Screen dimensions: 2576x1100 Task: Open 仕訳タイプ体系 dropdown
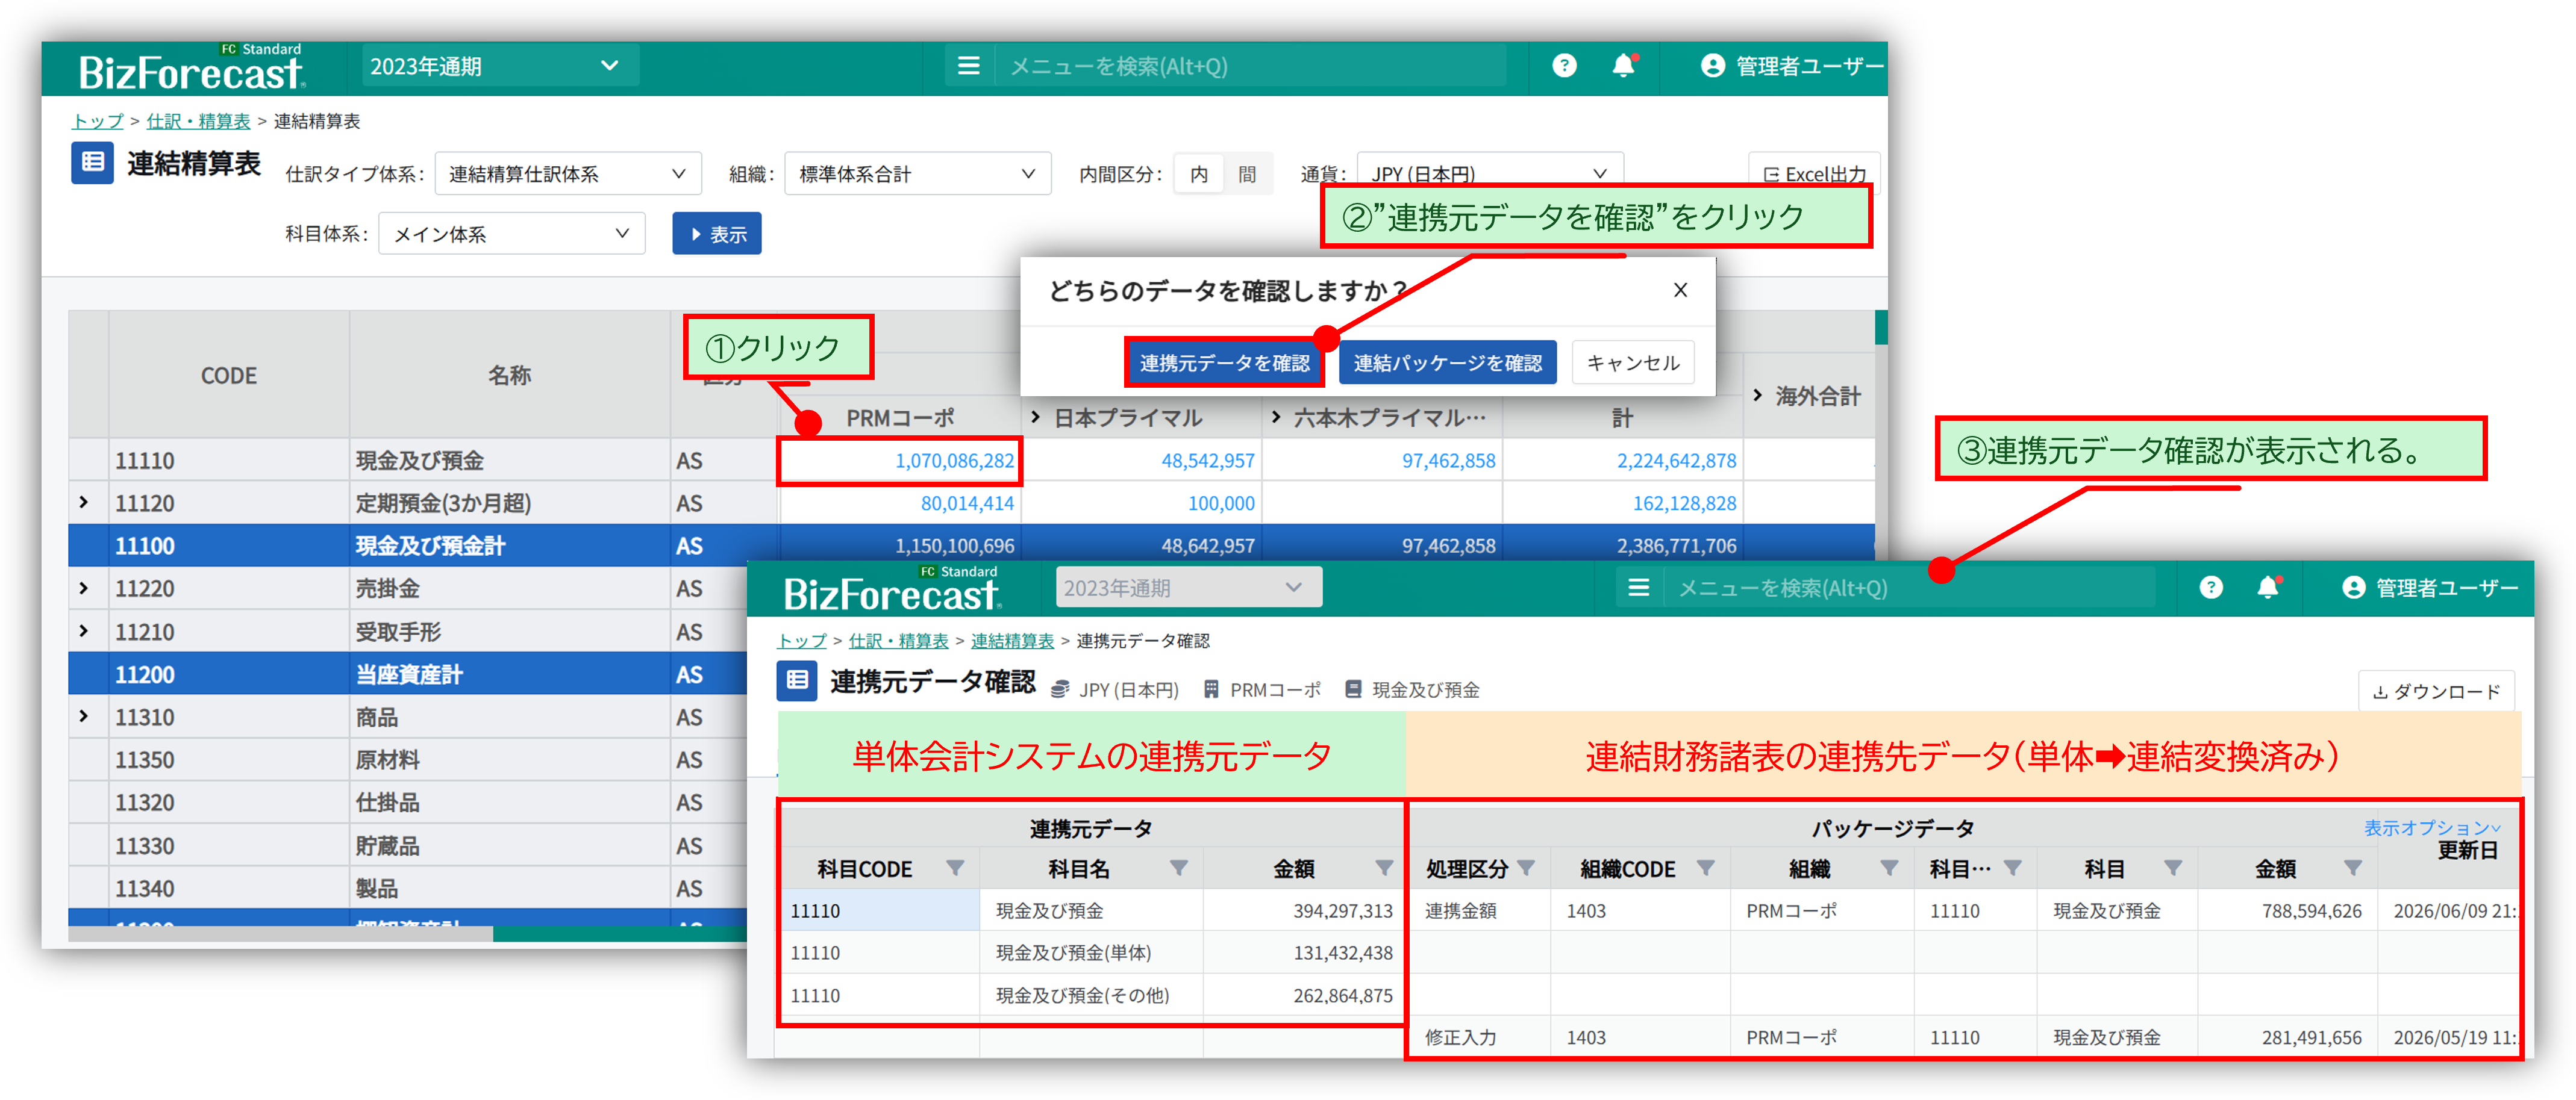pos(568,174)
